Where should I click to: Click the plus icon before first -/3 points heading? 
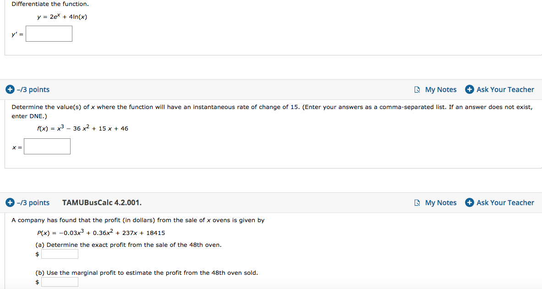click(x=10, y=89)
